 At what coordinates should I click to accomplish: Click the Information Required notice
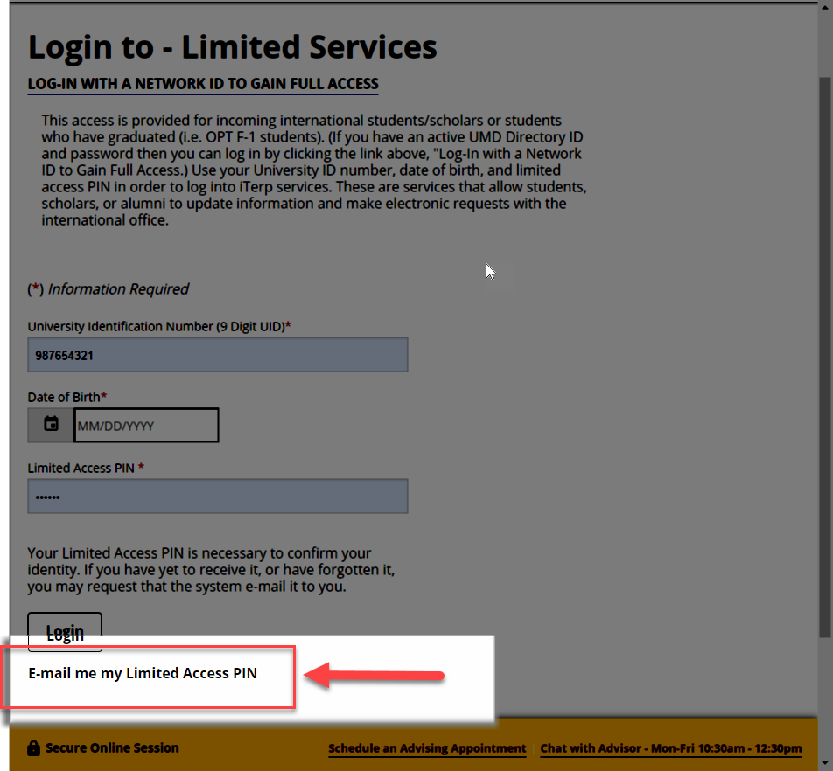pyautogui.click(x=108, y=288)
